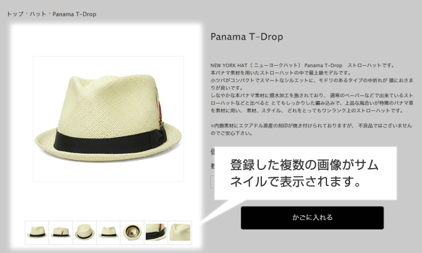The image size is (422, 253).
Task: Select the straight-on low profile hat thumbnail
Action: tap(109, 233)
